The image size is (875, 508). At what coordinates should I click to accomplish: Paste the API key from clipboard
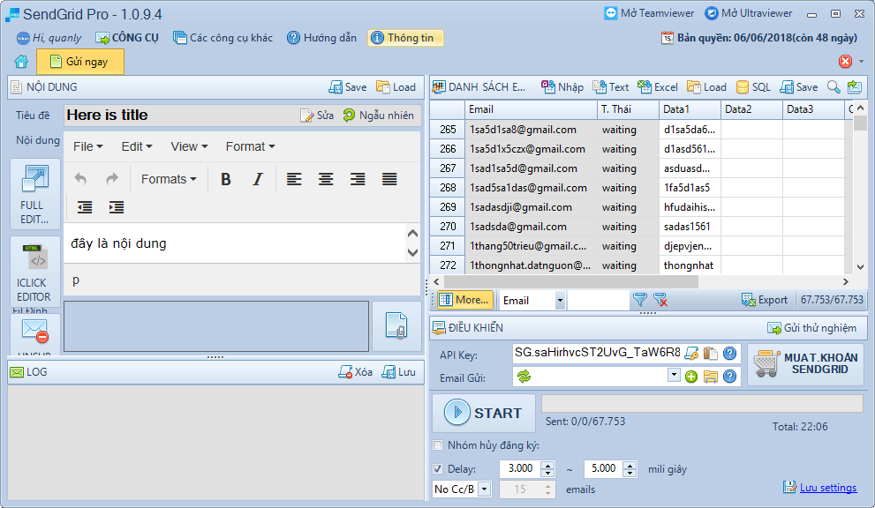tap(711, 353)
